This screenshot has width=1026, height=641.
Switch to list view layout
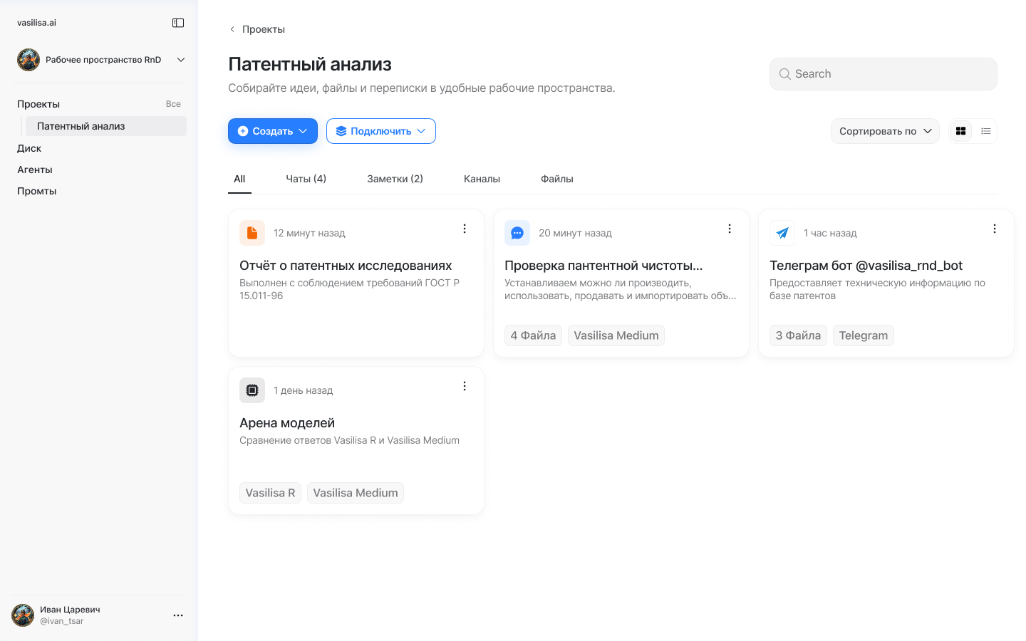coord(986,131)
